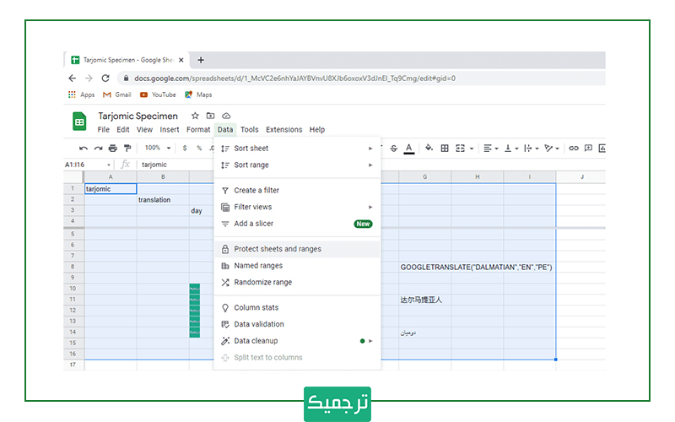Viewport: 675px width, 422px height.
Task: Close the Tarjomic Specimen browser tab
Action: click(x=181, y=60)
